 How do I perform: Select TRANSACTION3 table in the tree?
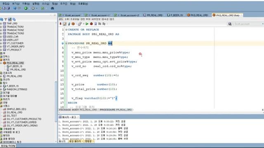pos(15,33)
